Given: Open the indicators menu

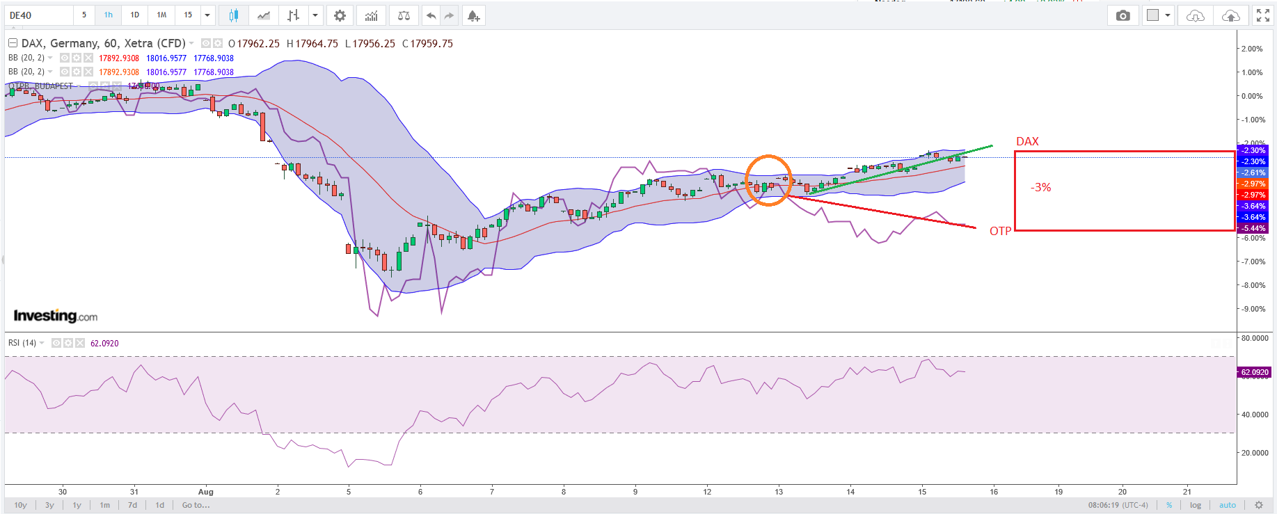Looking at the screenshot, I should coord(372,15).
